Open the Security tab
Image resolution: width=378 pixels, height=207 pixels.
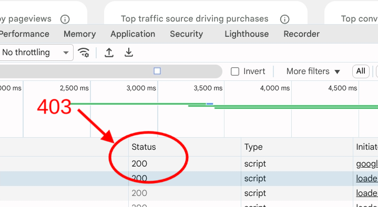click(186, 34)
